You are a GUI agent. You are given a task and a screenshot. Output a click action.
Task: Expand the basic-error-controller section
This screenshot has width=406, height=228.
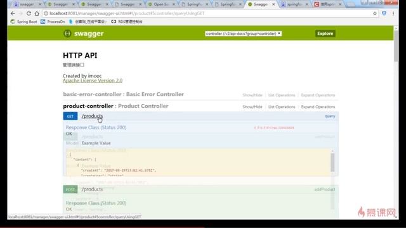click(123, 94)
